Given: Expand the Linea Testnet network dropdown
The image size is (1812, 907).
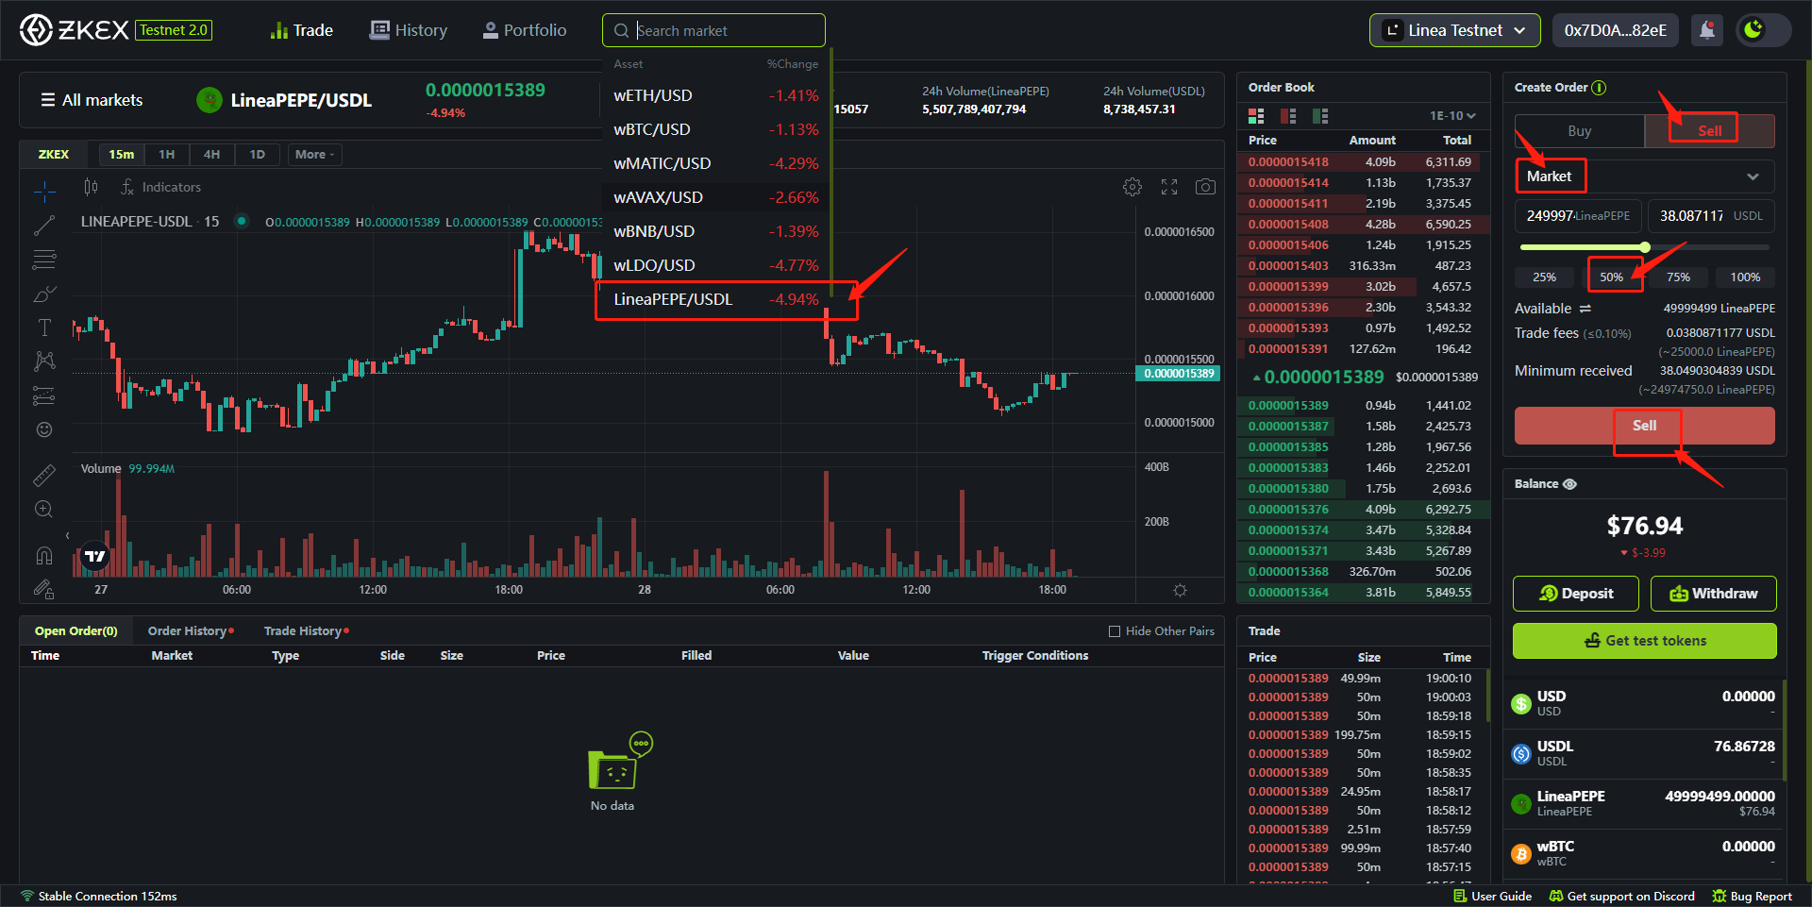Looking at the screenshot, I should [x=1454, y=30].
